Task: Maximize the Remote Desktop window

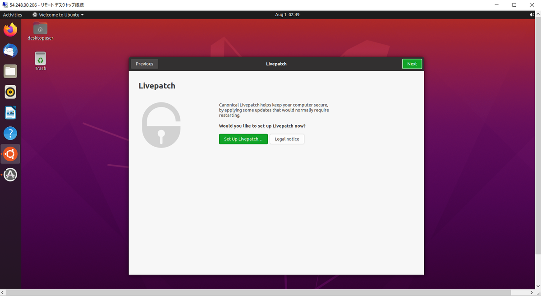Action: pos(514,5)
